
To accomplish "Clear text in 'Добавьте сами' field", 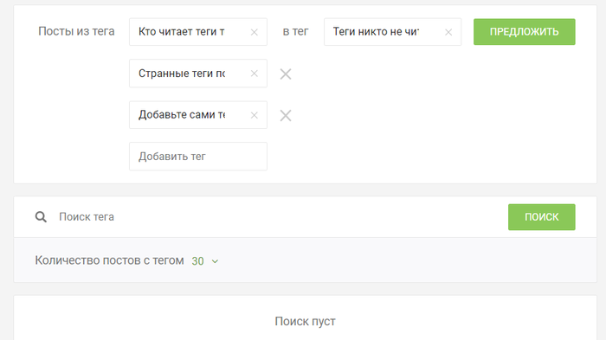I will point(254,115).
